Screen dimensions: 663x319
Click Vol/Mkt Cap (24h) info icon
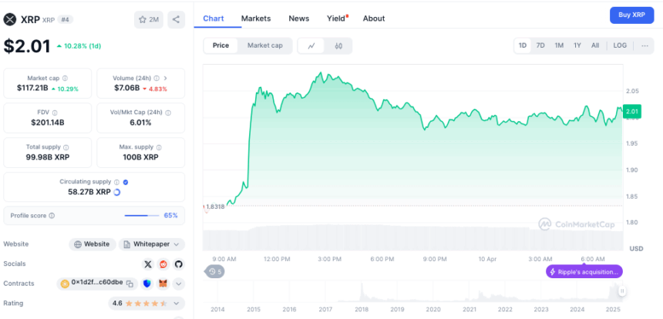168,112
